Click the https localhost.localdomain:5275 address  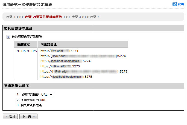tap(66, 77)
